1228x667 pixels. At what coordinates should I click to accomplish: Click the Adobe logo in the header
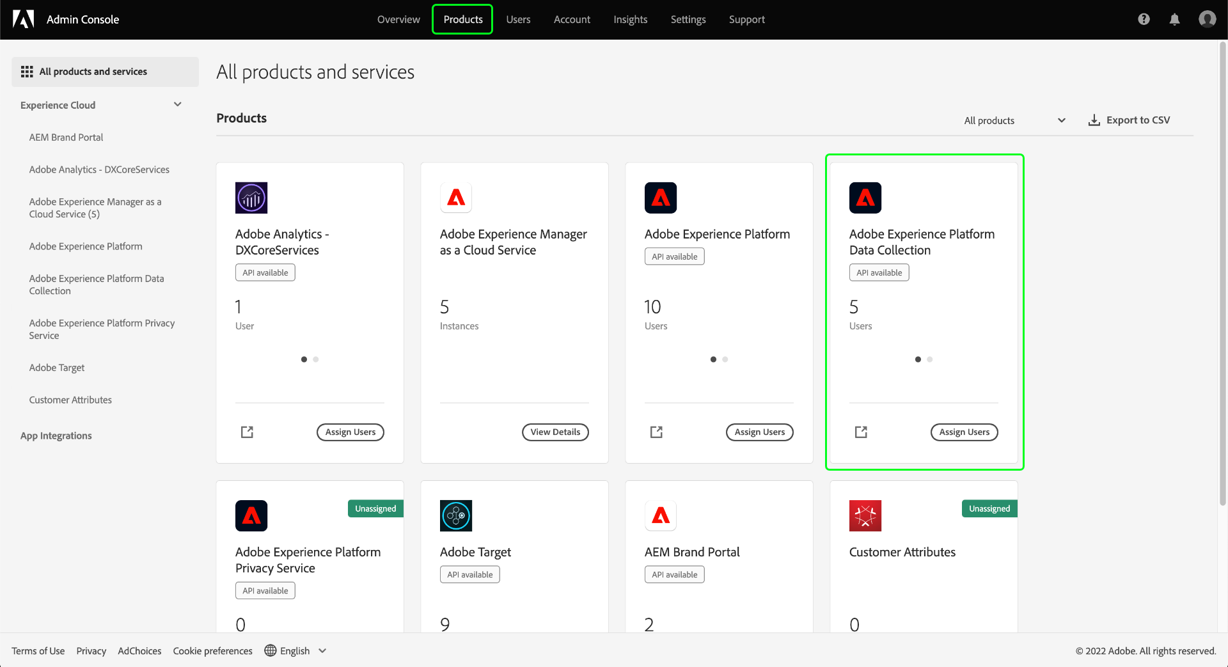coord(24,19)
